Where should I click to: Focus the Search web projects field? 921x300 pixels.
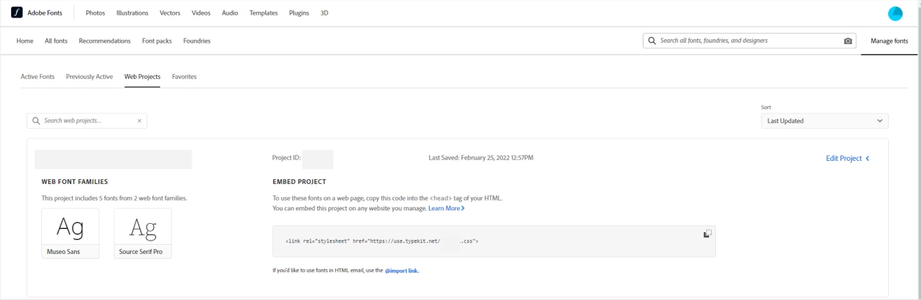(87, 121)
